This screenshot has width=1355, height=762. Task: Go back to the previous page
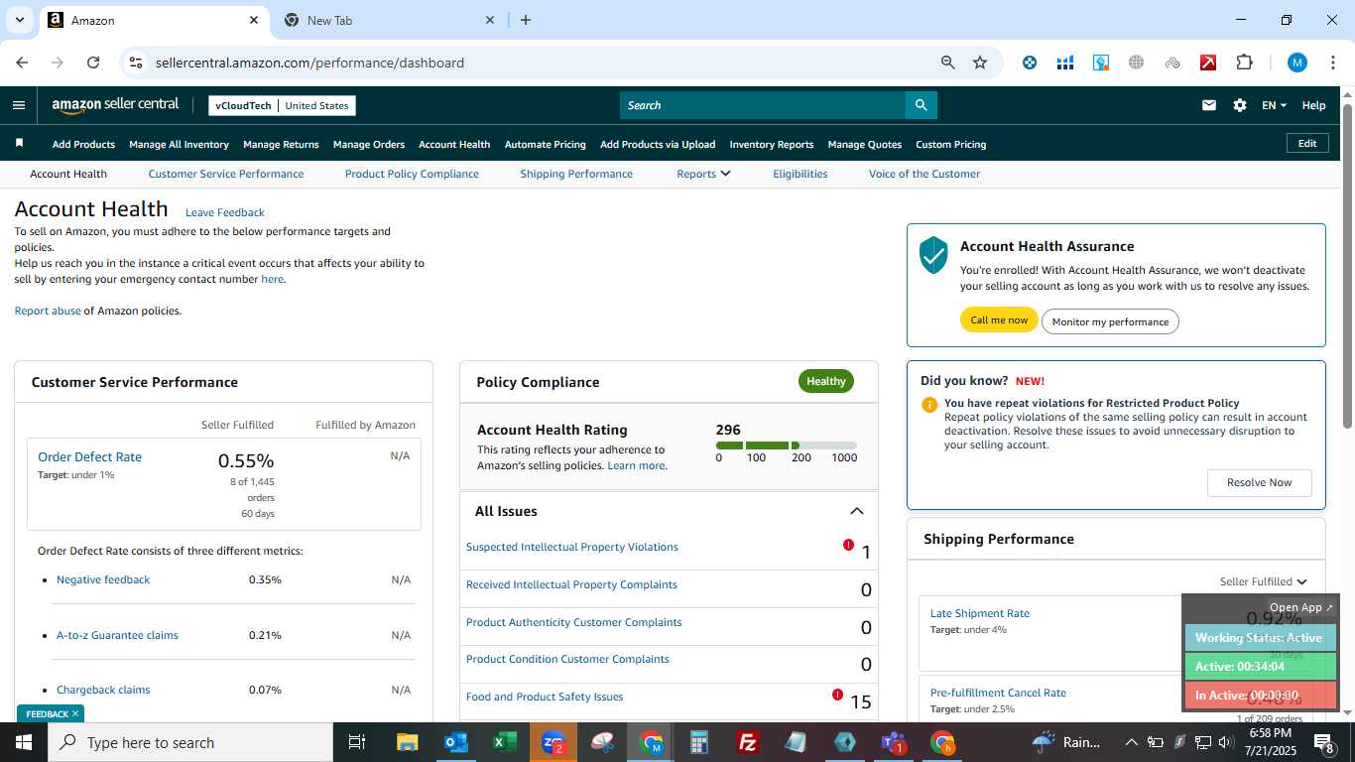click(x=22, y=63)
